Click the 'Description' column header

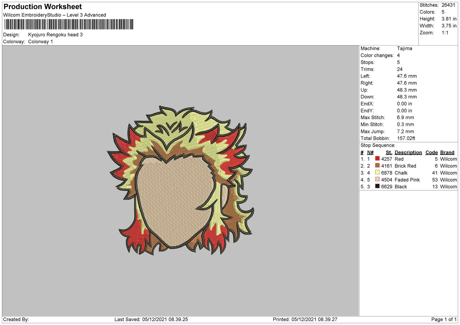tap(408, 152)
